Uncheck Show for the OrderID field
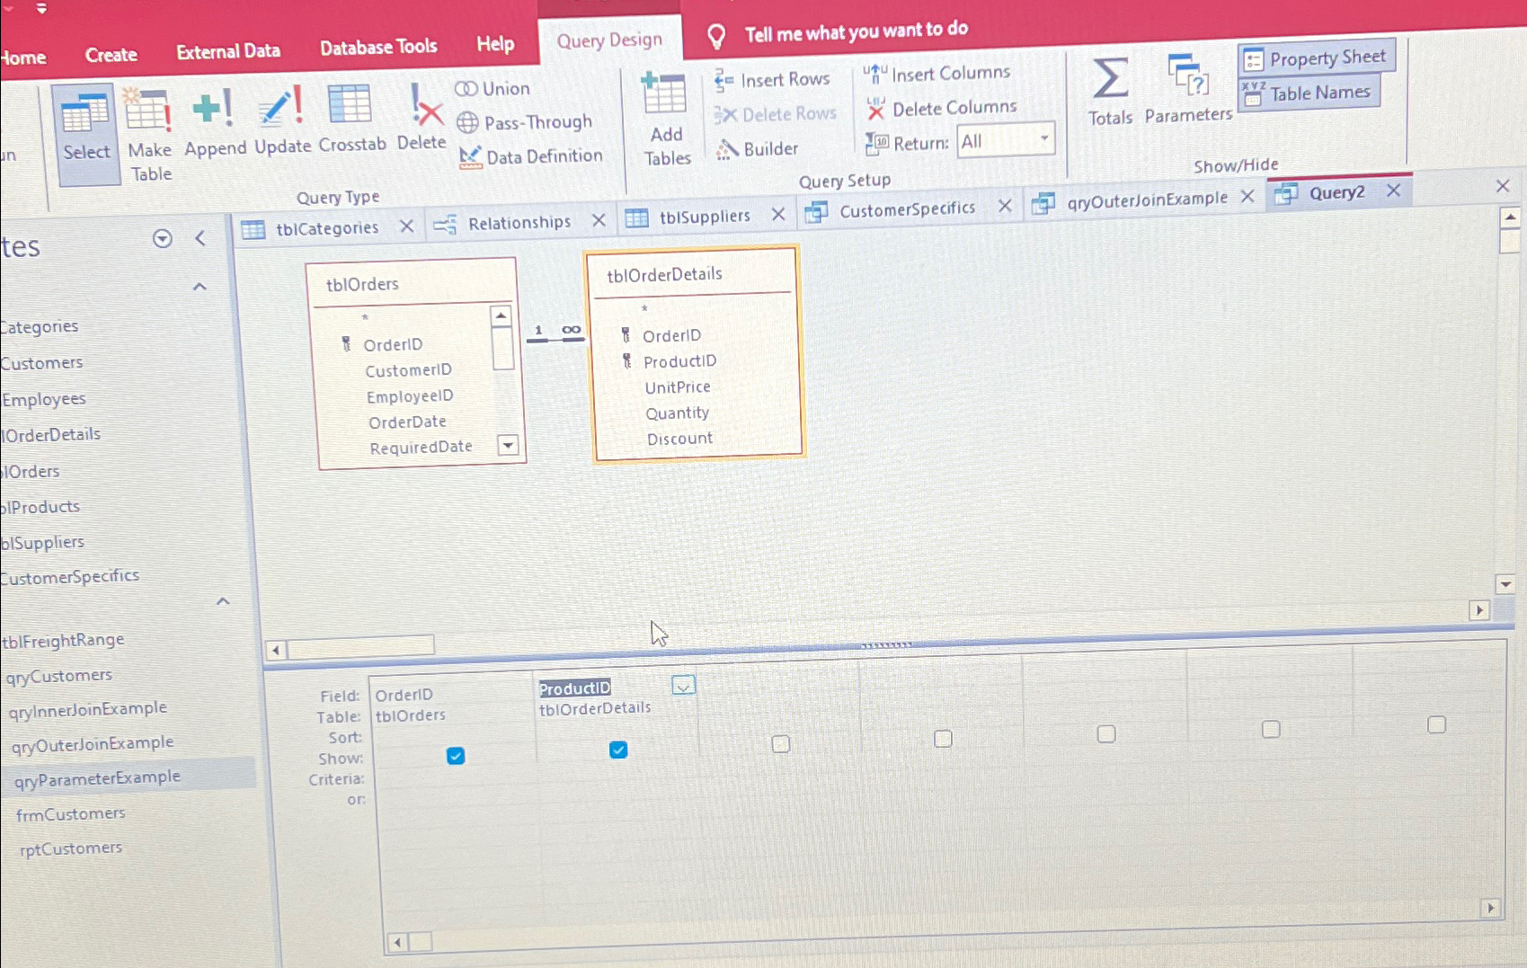The image size is (1527, 968). coord(456,757)
